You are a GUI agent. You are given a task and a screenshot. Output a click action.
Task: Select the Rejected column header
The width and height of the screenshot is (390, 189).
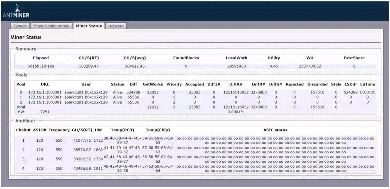[295, 84]
